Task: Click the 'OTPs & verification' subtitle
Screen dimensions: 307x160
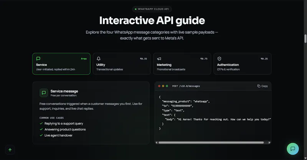Action: pyautogui.click(x=228, y=69)
